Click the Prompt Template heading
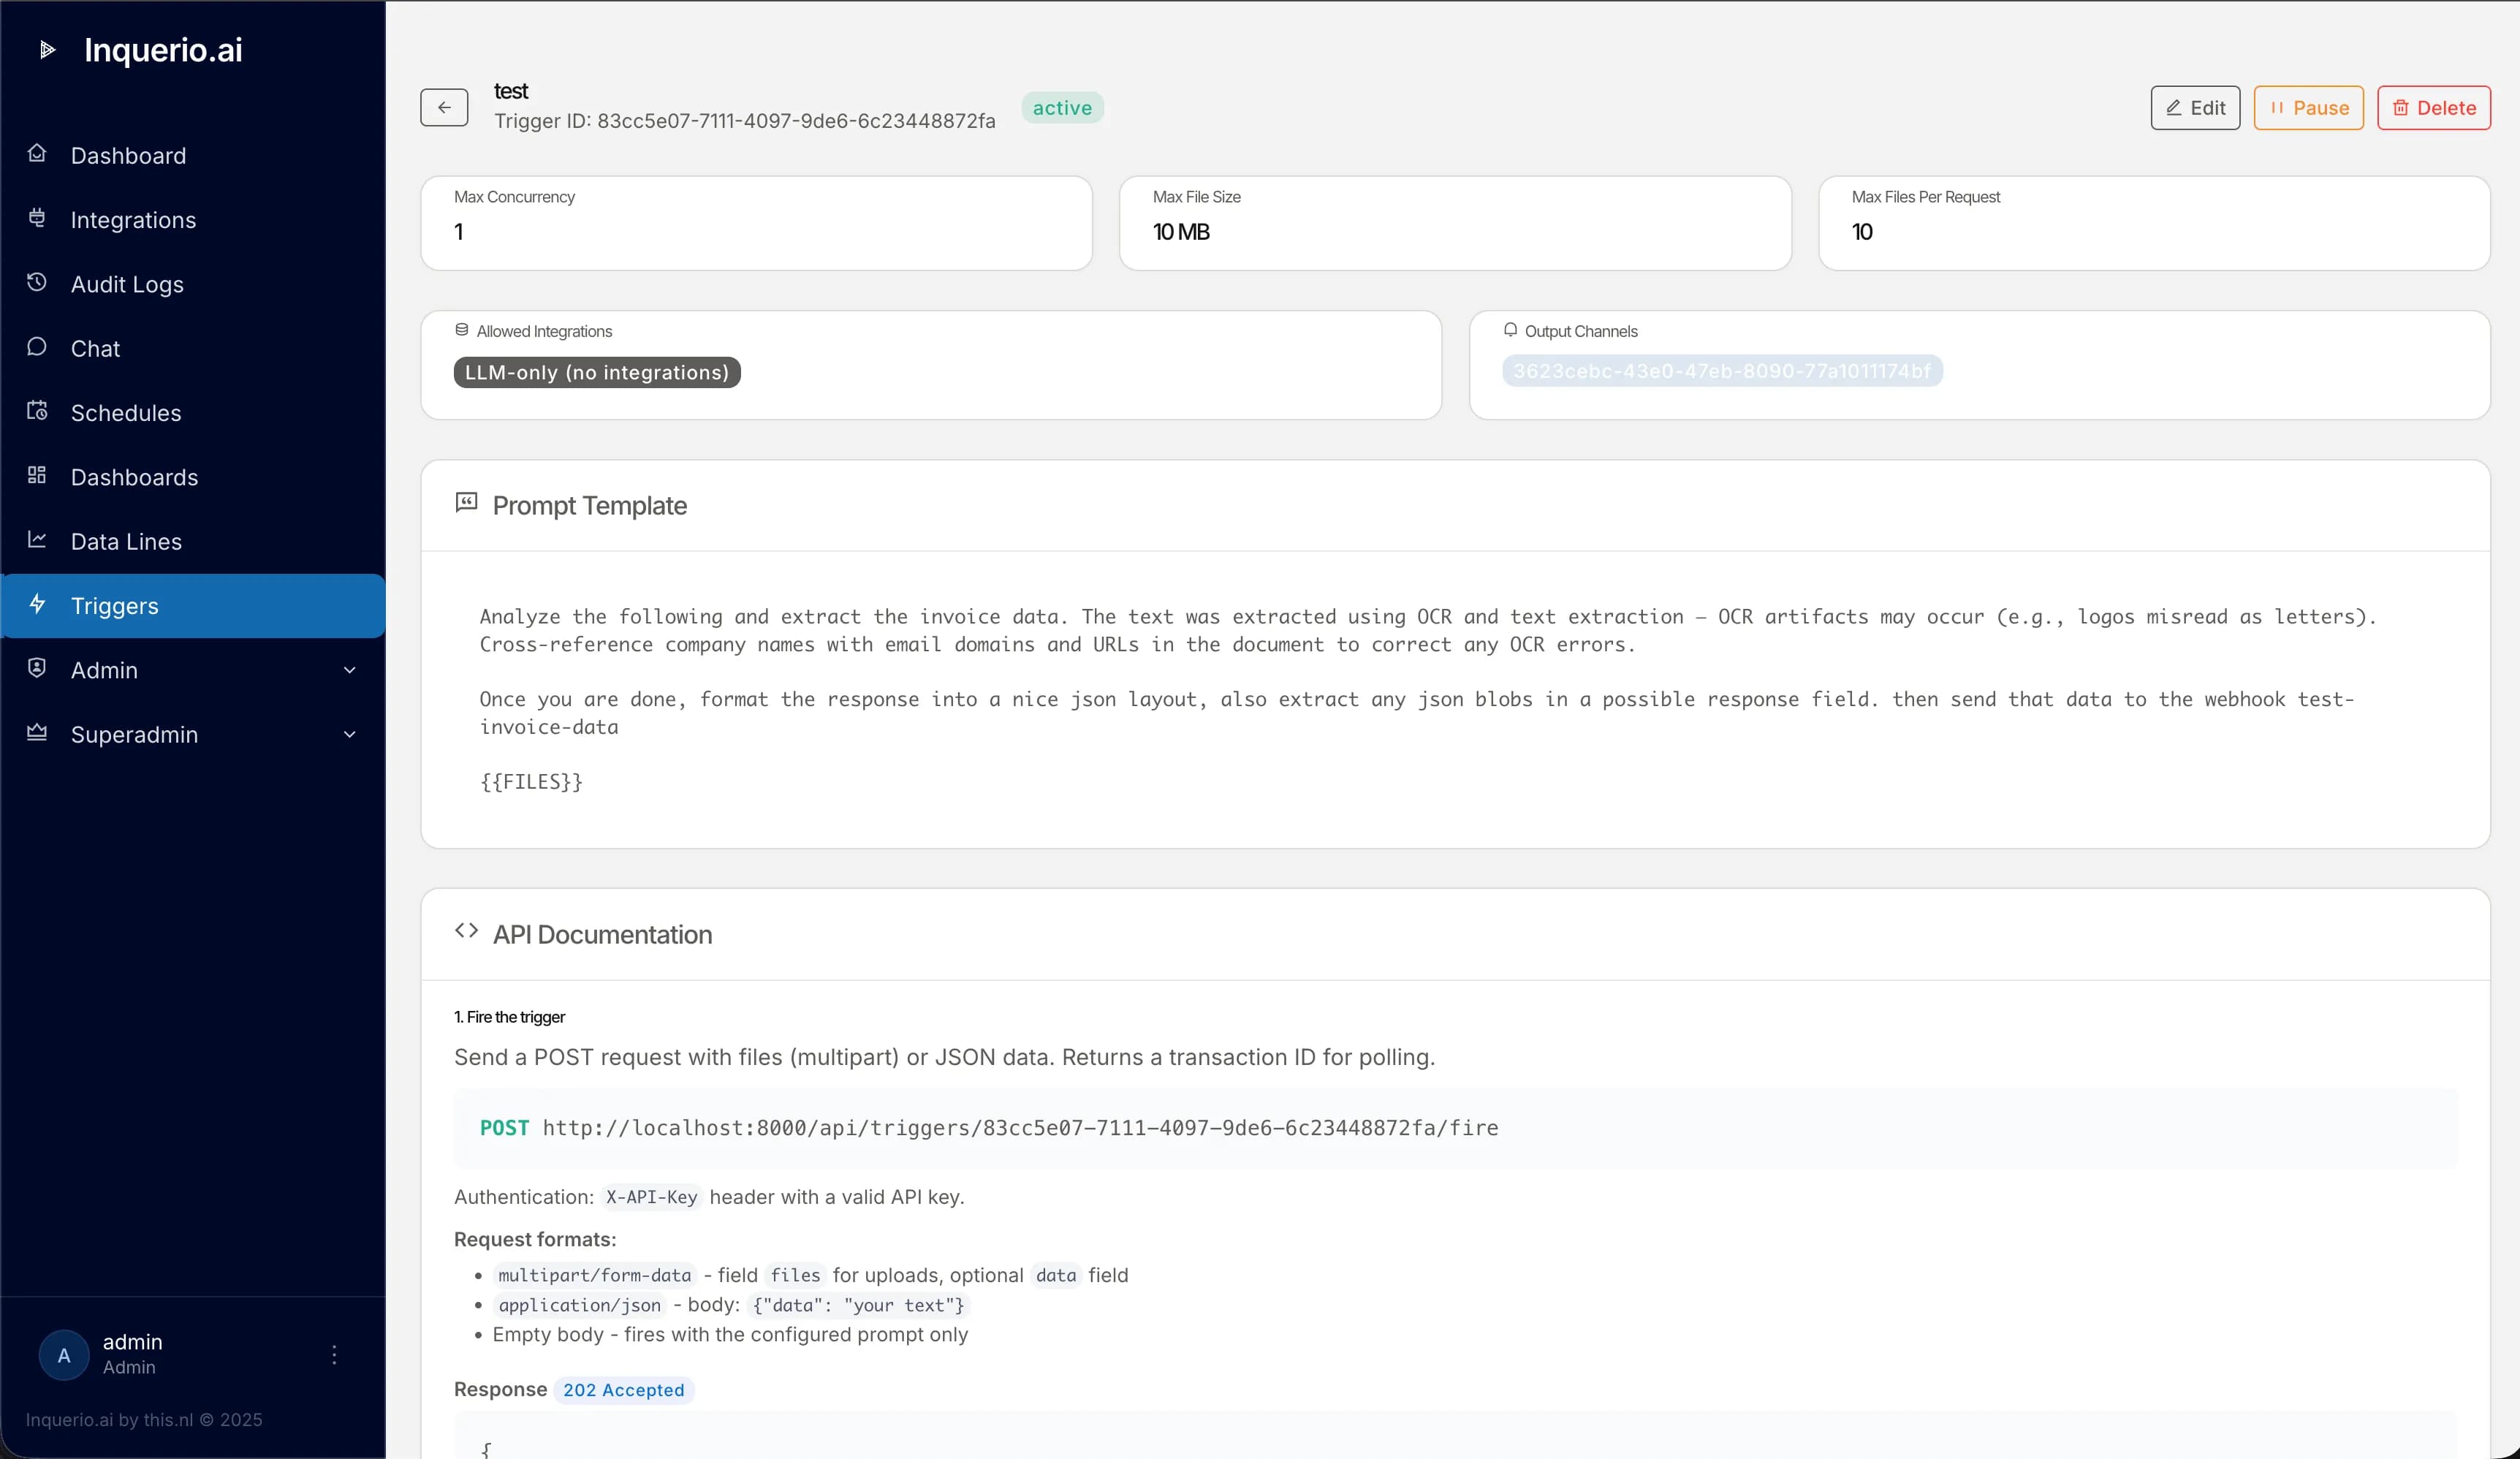The image size is (2520, 1459). 589,505
